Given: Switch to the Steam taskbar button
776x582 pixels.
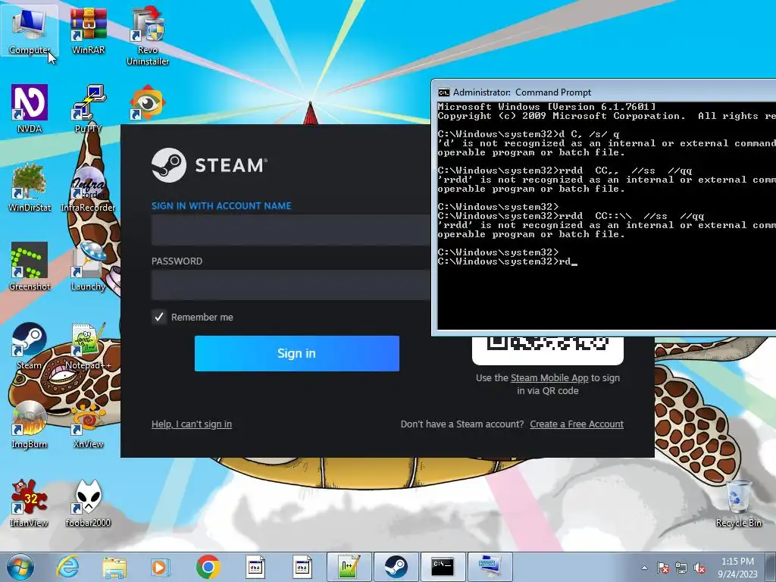Looking at the screenshot, I should pos(396,567).
